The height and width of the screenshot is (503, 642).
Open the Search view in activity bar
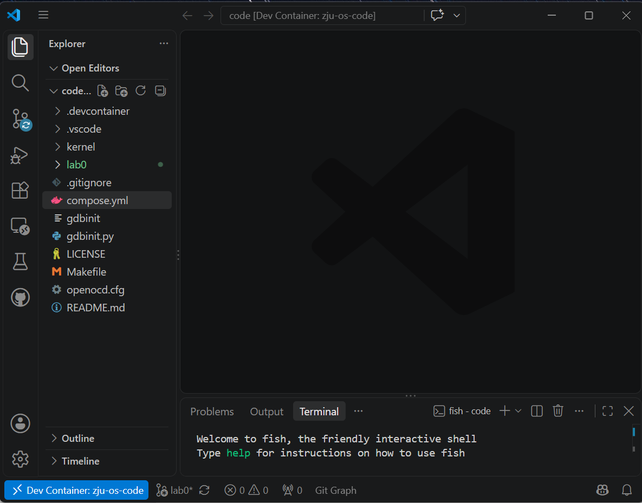point(20,83)
